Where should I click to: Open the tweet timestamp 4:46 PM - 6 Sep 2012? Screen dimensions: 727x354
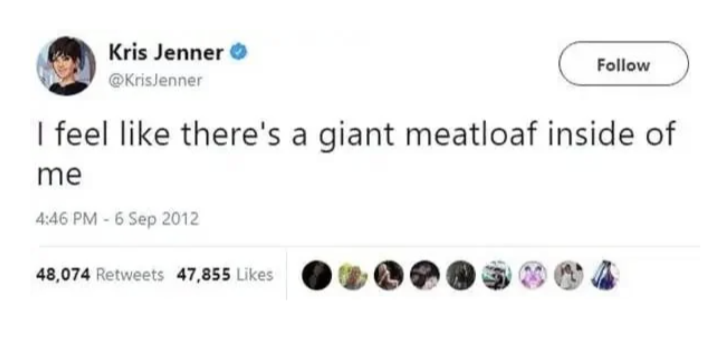(118, 218)
